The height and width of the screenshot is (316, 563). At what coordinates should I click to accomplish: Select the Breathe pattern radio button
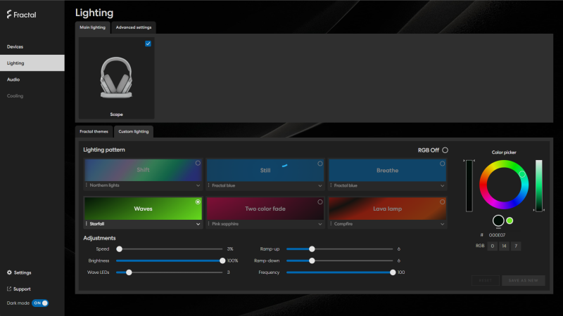[443, 164]
